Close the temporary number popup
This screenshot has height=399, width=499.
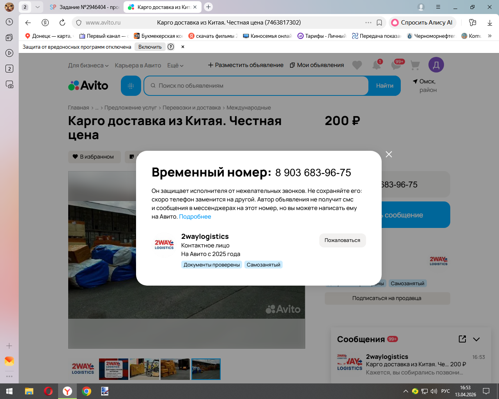pos(389,154)
